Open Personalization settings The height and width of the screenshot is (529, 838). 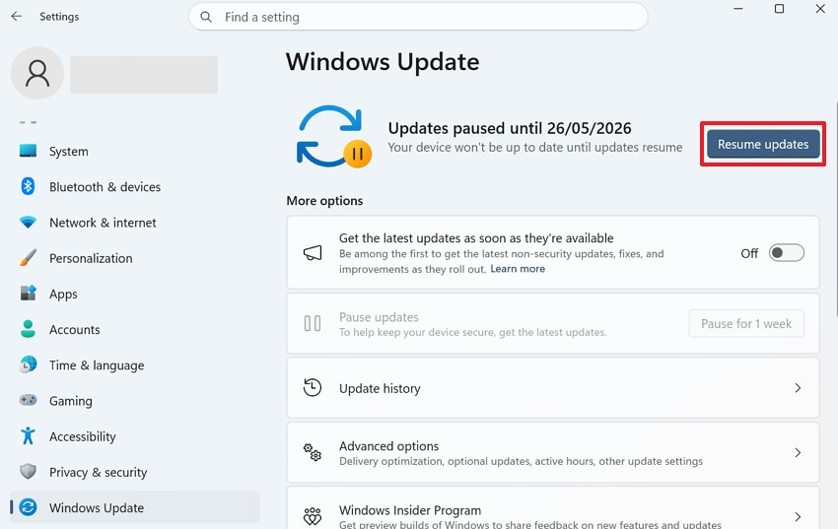point(135,258)
